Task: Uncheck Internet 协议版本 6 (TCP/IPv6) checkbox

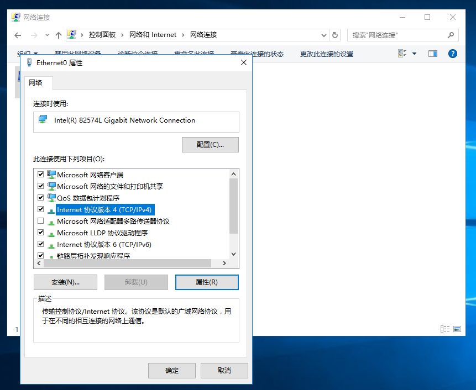Action: tap(41, 244)
